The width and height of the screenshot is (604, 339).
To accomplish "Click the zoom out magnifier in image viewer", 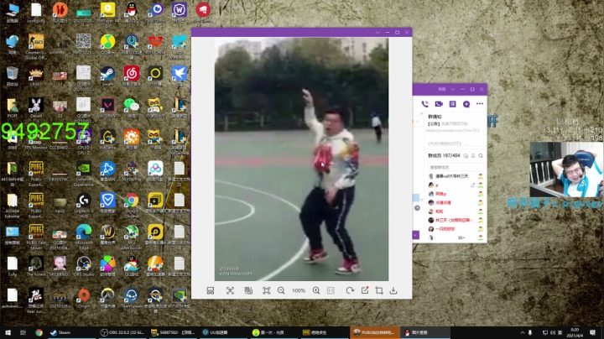I will pos(281,290).
